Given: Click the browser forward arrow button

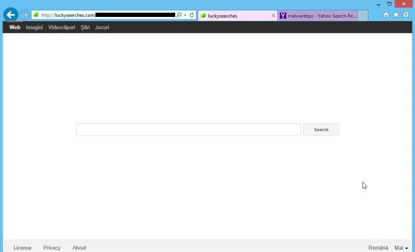Looking at the screenshot, I should [x=25, y=15].
